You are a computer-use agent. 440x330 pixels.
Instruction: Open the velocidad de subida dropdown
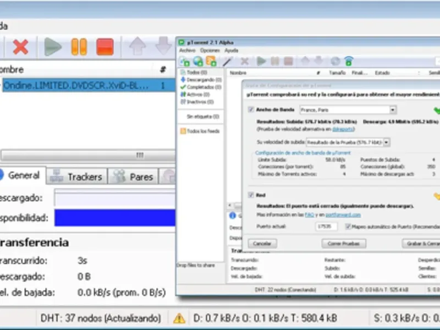click(x=387, y=142)
